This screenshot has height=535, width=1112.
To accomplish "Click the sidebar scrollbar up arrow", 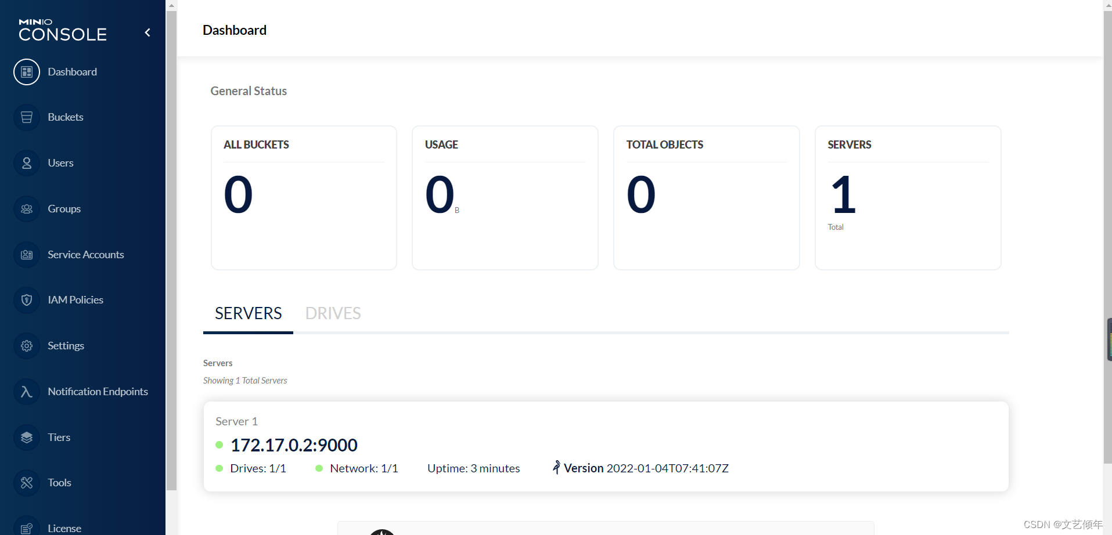I will pyautogui.click(x=171, y=5).
